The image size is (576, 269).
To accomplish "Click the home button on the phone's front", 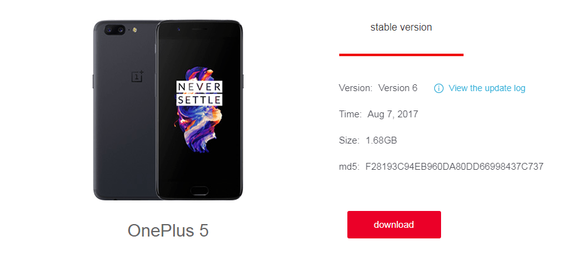I will [x=199, y=191].
